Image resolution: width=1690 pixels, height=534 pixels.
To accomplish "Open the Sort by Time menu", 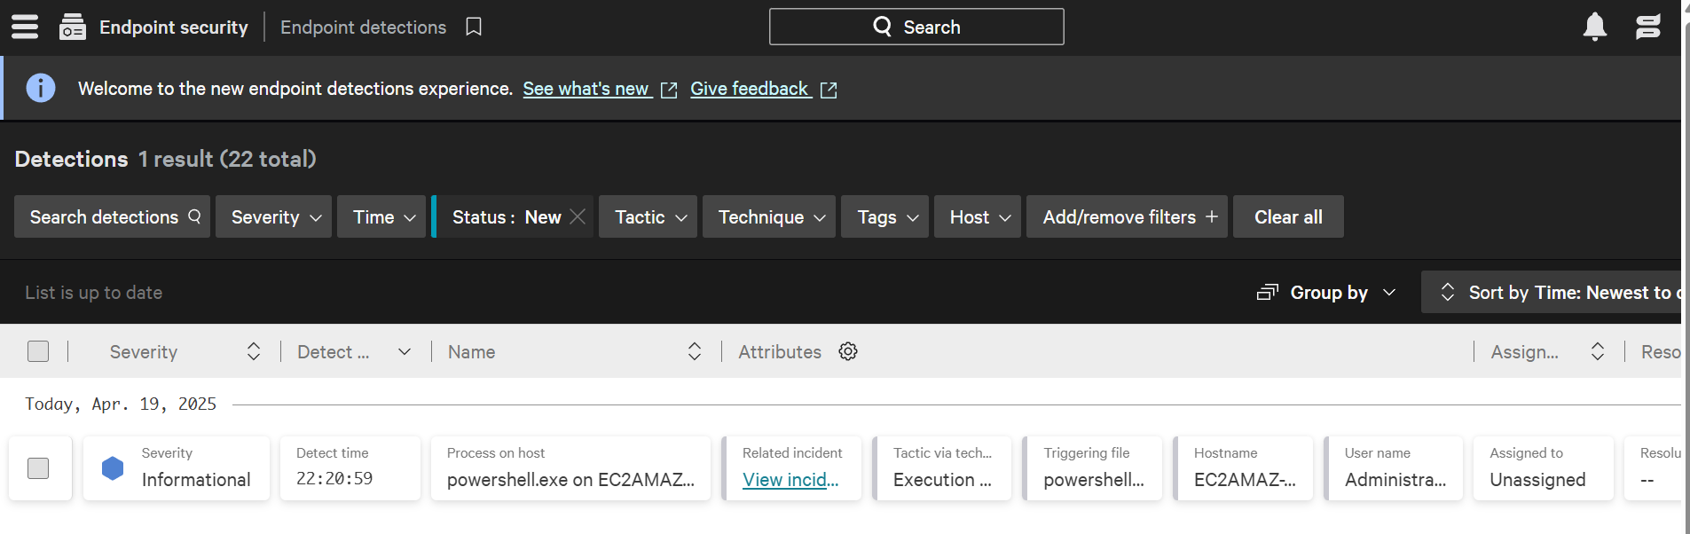I will [x=1557, y=293].
